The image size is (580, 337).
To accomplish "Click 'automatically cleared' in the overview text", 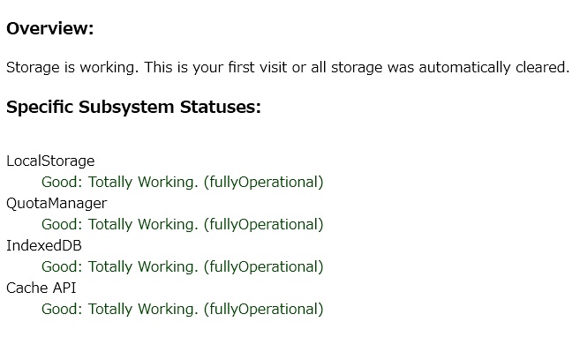I will click(x=493, y=68).
